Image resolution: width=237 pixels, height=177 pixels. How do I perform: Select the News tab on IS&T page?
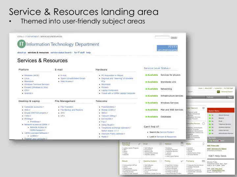tap(230, 97)
